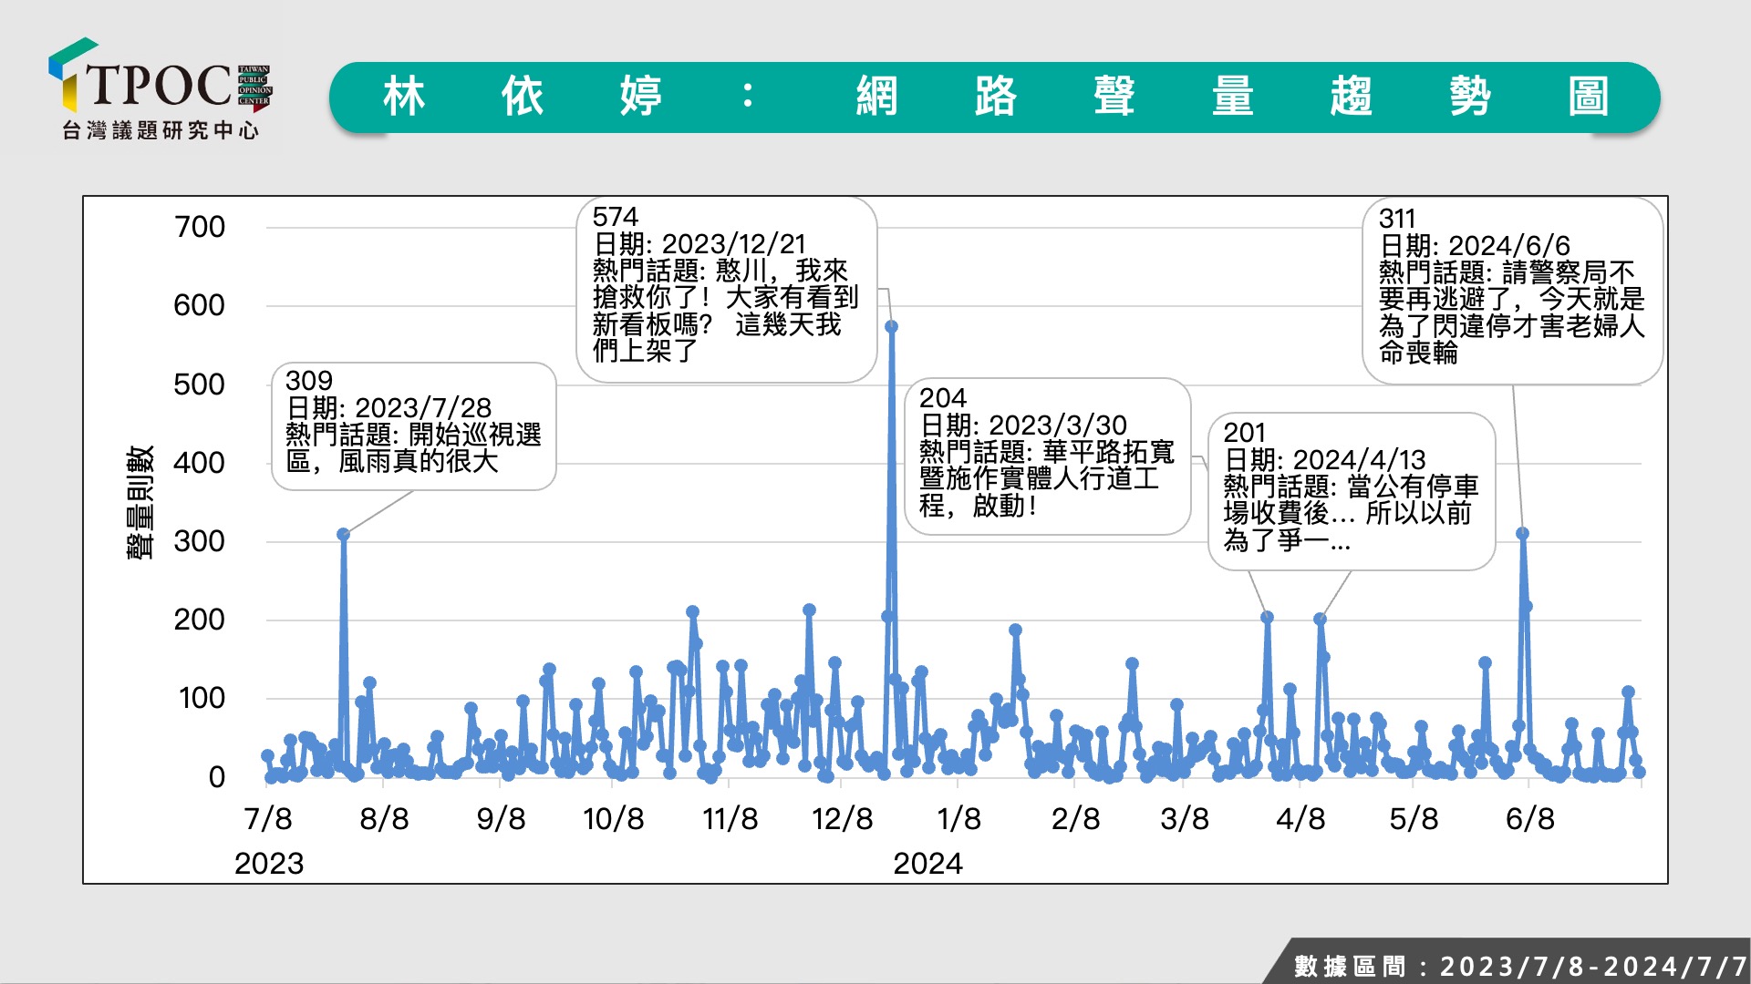Image resolution: width=1751 pixels, height=984 pixels.
Task: Click the 574 peak data point
Action: (x=891, y=326)
